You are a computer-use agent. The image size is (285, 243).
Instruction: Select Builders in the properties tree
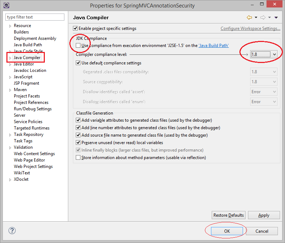pyautogui.click(x=21, y=32)
